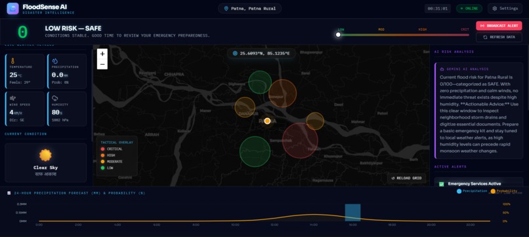This screenshot has height=237, width=529.
Task: Click the 00:31:01 clock display
Action: click(x=438, y=9)
